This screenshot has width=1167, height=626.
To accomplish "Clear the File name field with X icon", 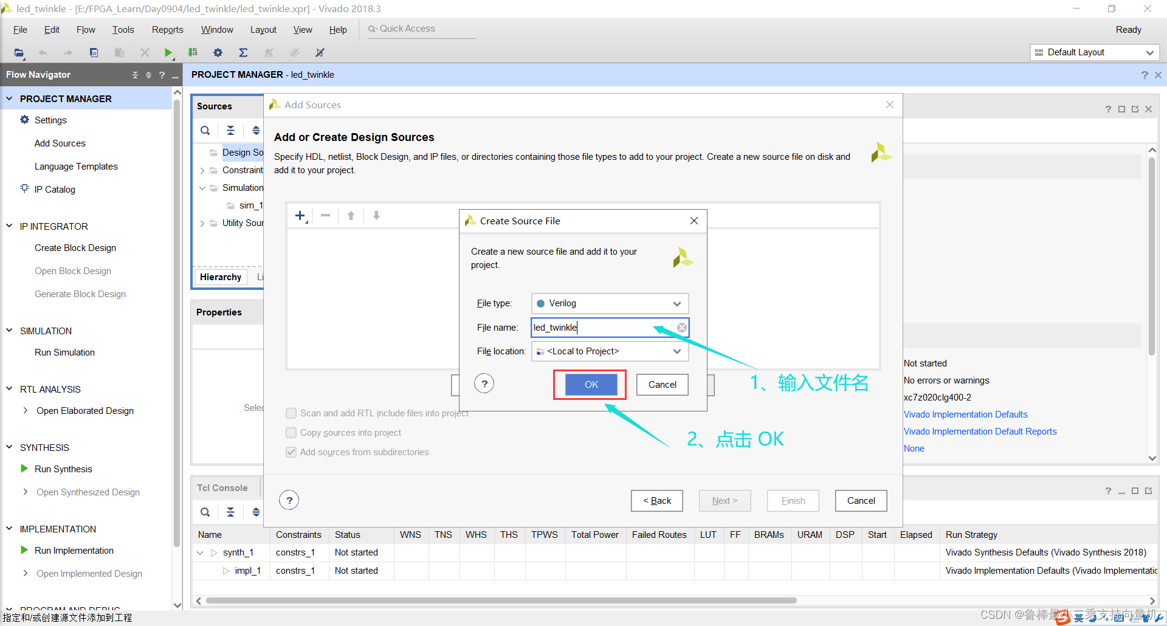I will 682,328.
